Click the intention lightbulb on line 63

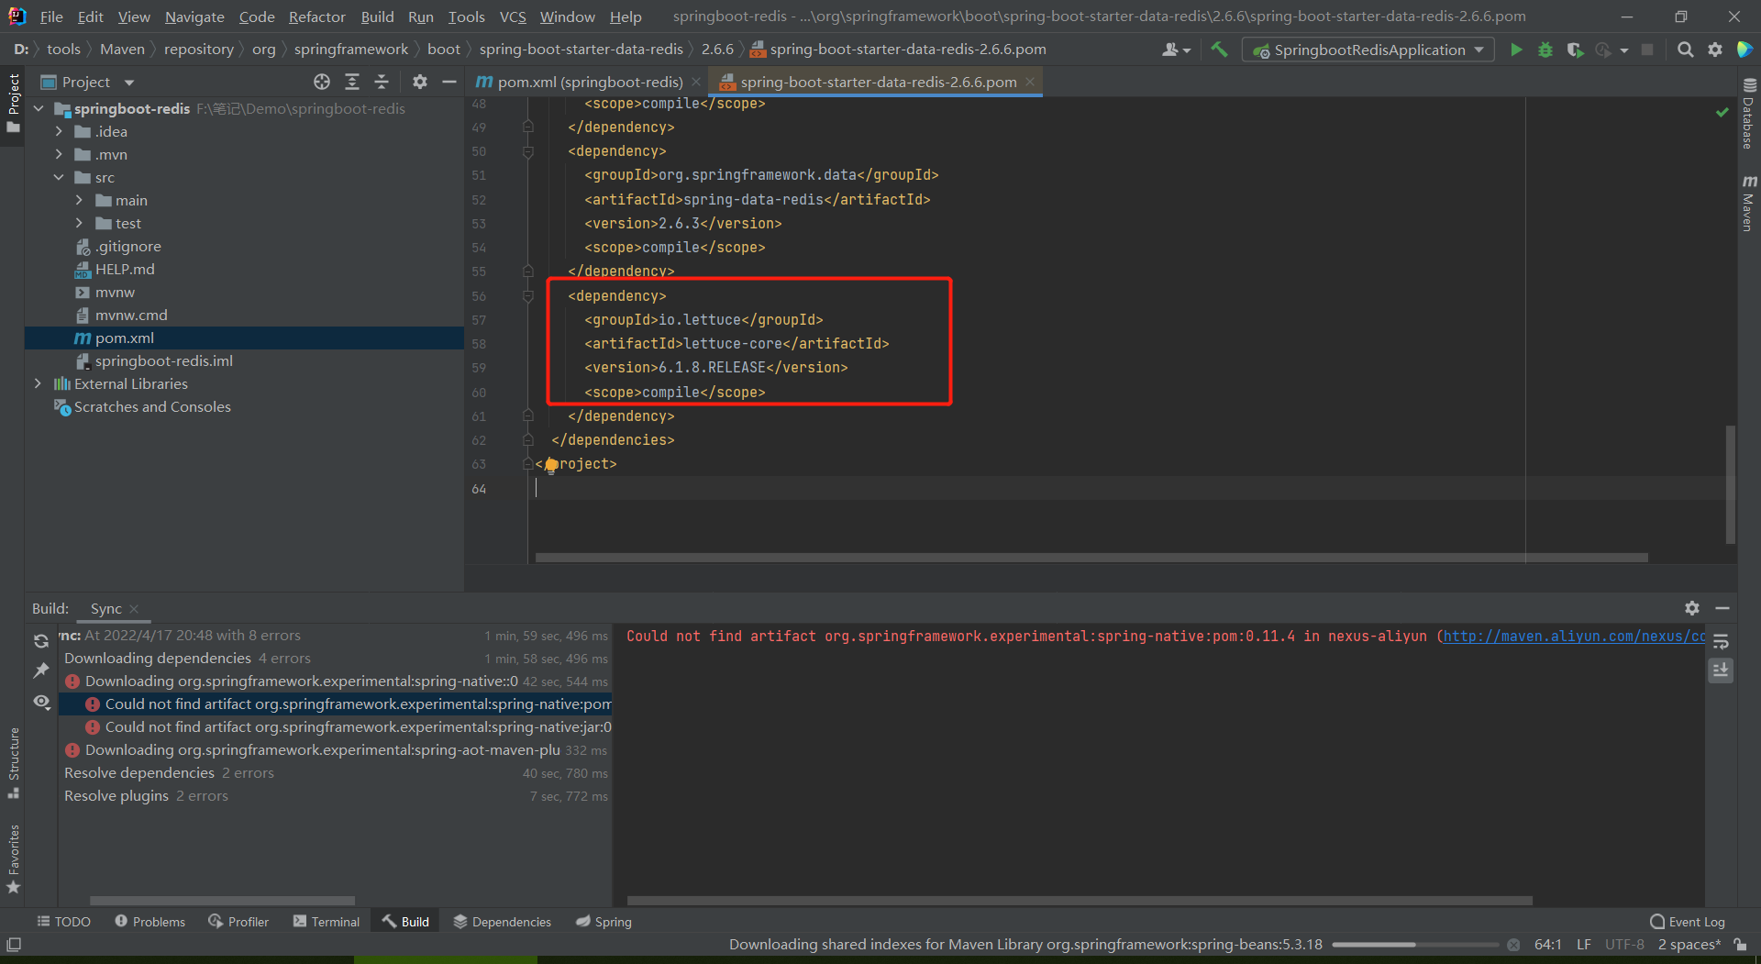[551, 465]
